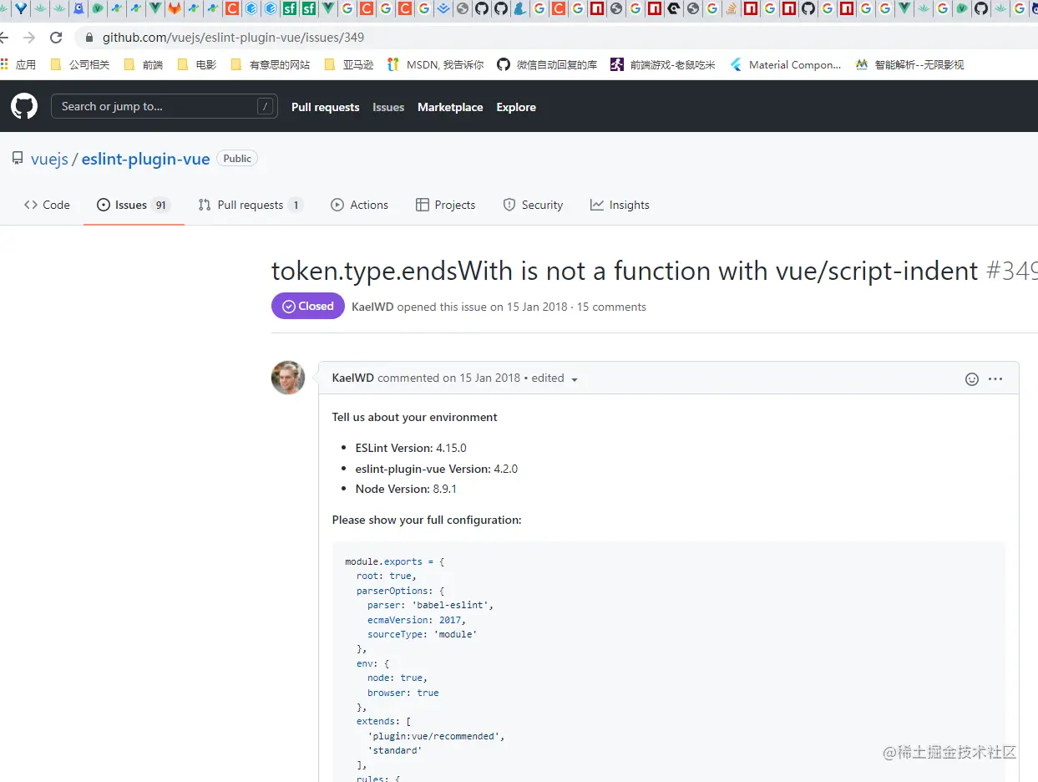Click the Actions play-circle icon

(337, 205)
